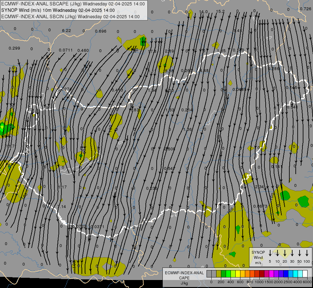Click the map value 6.22
The width and height of the screenshot is (313, 288).
coord(66,31)
